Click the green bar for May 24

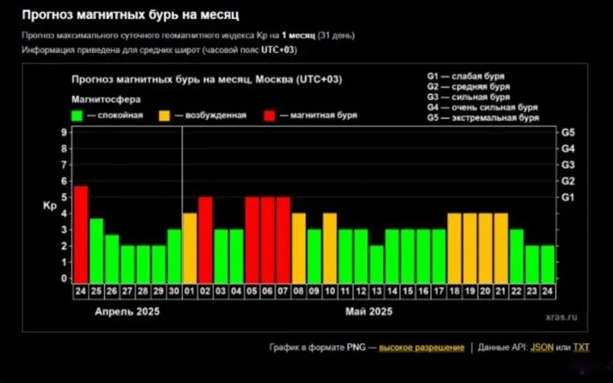click(548, 264)
